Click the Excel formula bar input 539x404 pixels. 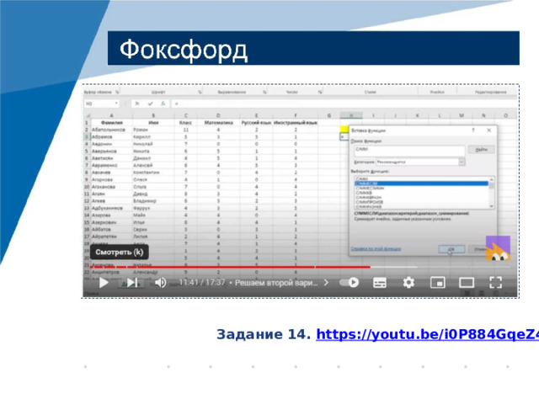[344, 104]
